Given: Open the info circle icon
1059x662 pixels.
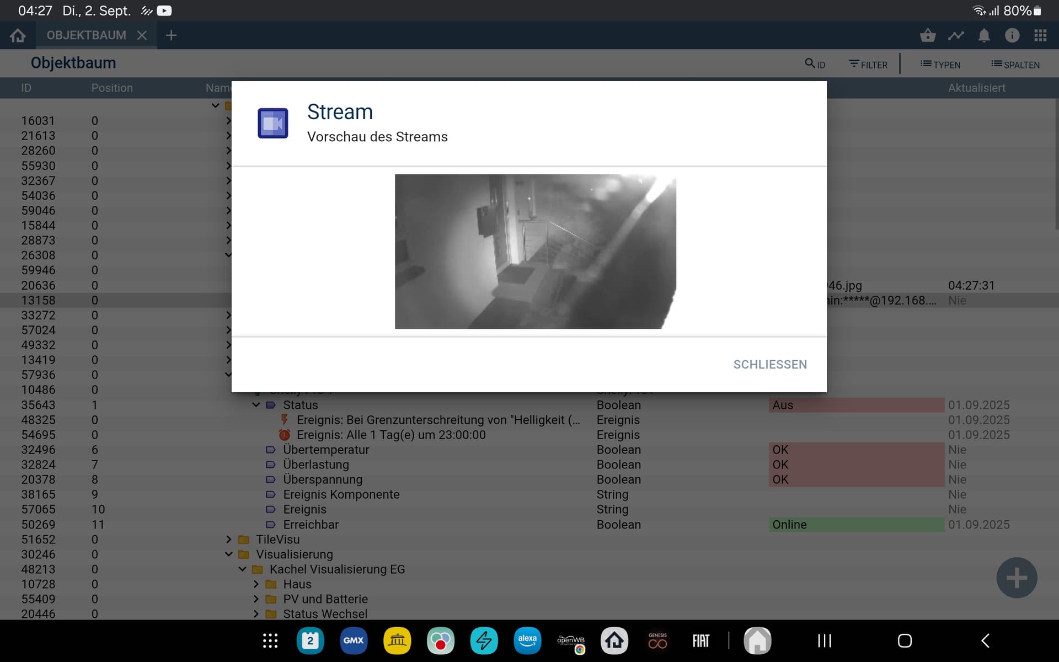Looking at the screenshot, I should 1012,36.
